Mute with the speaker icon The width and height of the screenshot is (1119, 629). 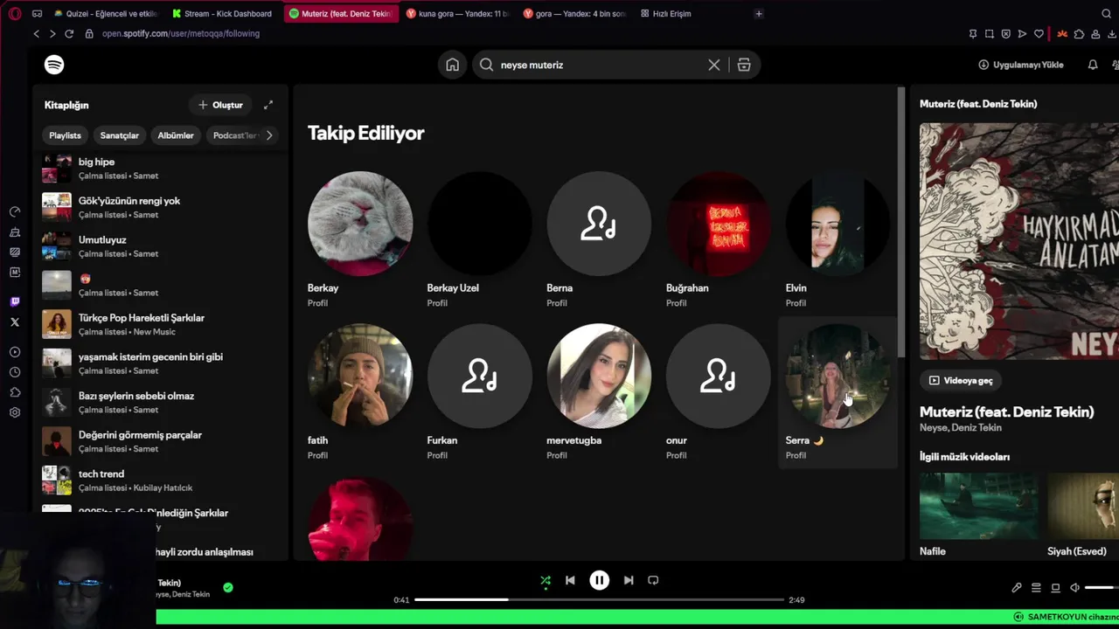pos(1074,588)
